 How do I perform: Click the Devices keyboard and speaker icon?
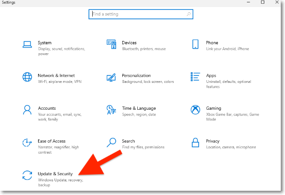[x=111, y=44]
